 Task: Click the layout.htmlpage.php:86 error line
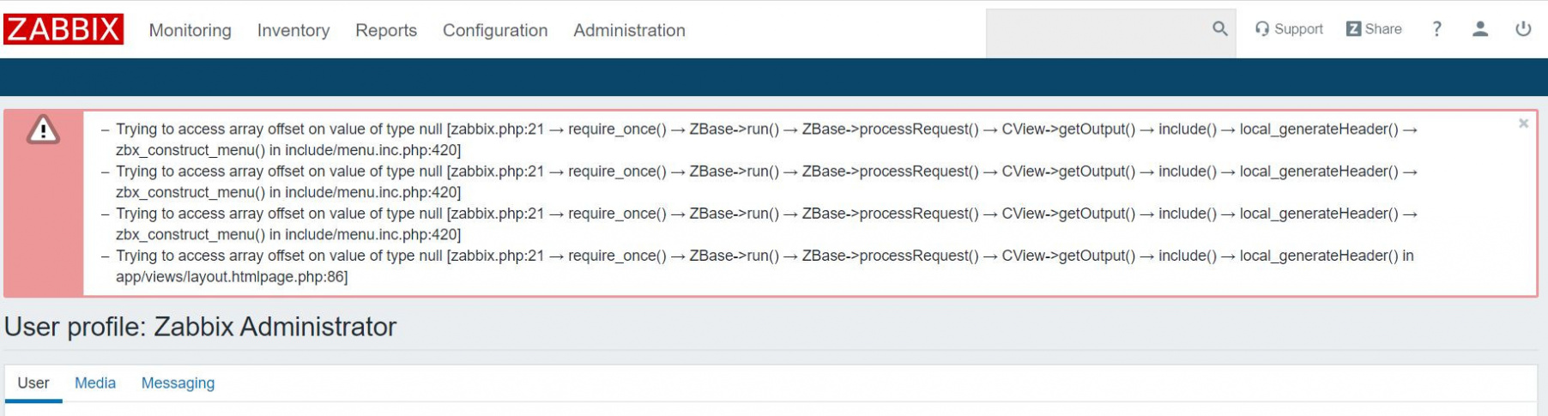[232, 277]
